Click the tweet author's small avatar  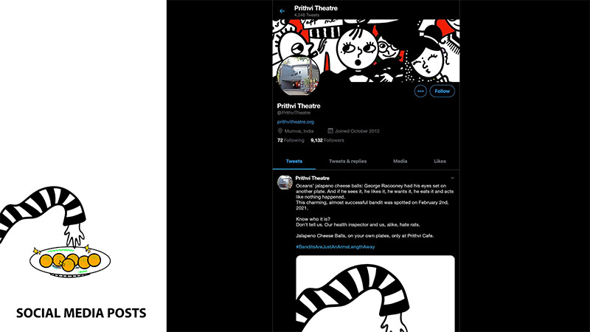tap(285, 182)
